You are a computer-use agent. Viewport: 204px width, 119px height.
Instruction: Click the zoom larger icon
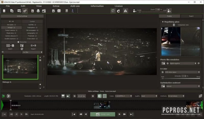click(169, 11)
